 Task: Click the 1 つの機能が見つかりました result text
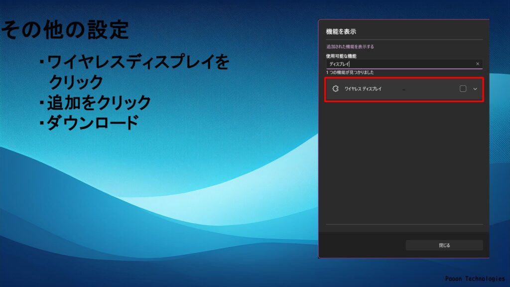coord(350,72)
